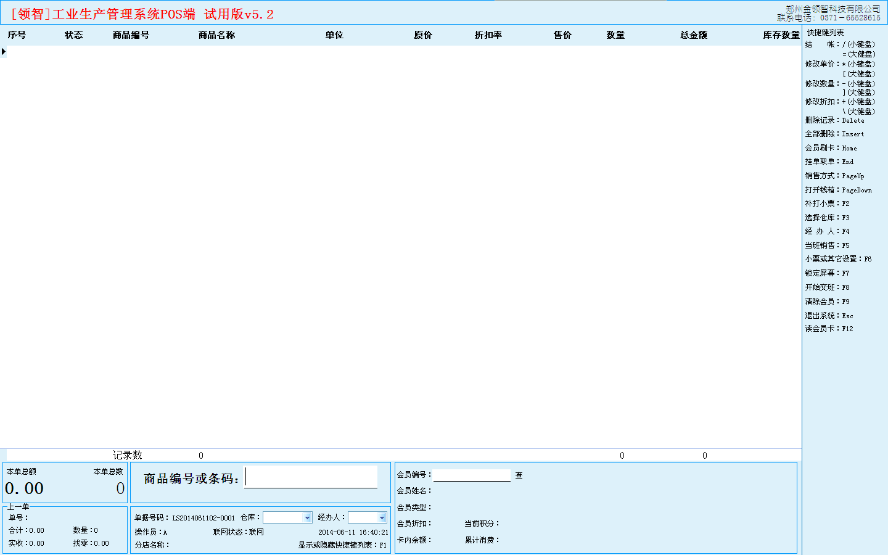The image size is (888, 555).
Task: Select the 数量 column header
Action: pyautogui.click(x=615, y=35)
